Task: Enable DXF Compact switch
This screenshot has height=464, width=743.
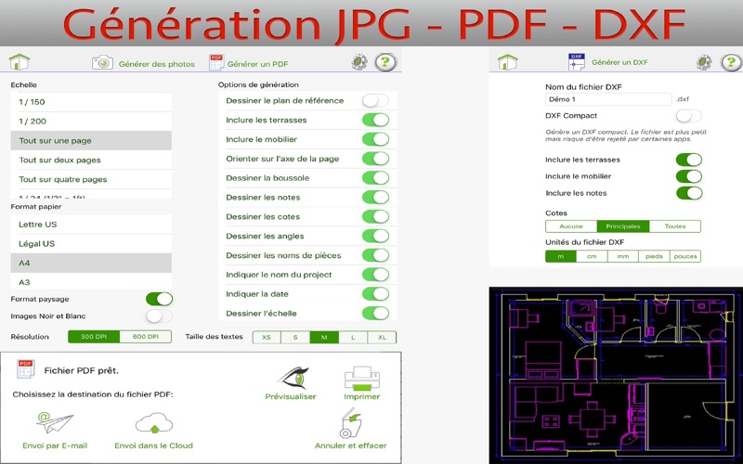Action: (x=688, y=115)
